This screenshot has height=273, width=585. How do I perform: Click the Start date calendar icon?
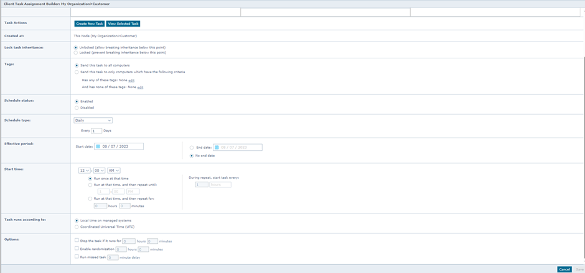coord(98,146)
